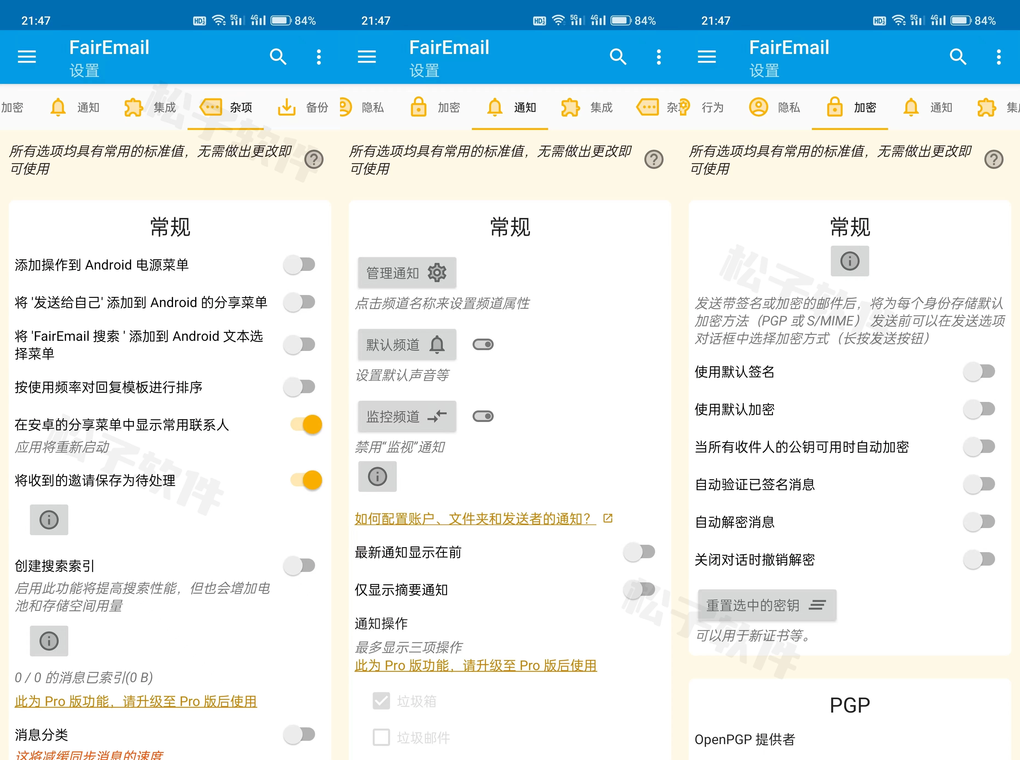Enable 自动验证已签名消息 switch
Screen dimensions: 1020x760
[x=979, y=484]
